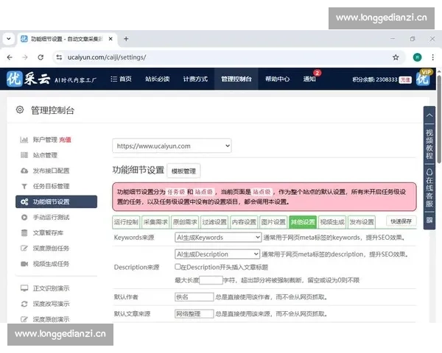442x353 pixels.
Task: Click the 发布接口配置 cloud icon
Action: pyautogui.click(x=24, y=171)
